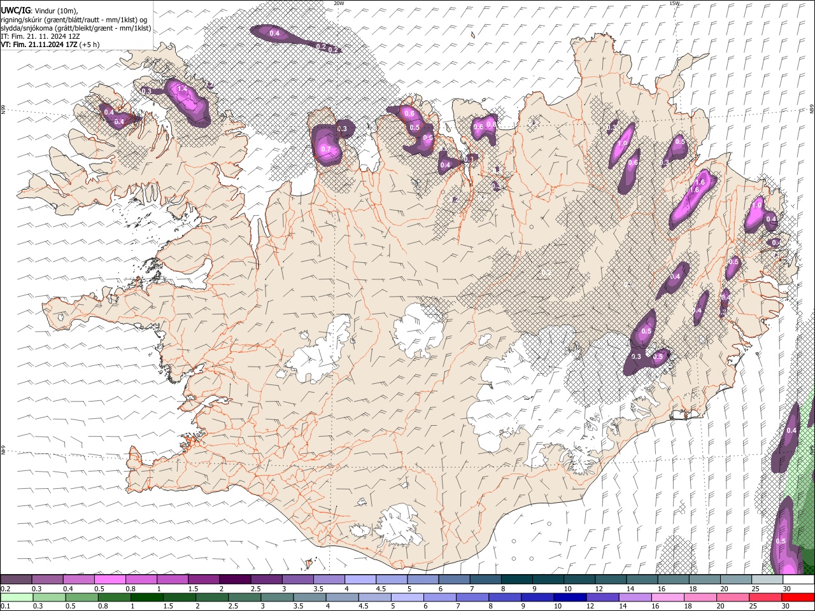This screenshot has height=611, width=815.
Task: Click the blue 9 rain-scale swatch
Action: pyautogui.click(x=537, y=597)
